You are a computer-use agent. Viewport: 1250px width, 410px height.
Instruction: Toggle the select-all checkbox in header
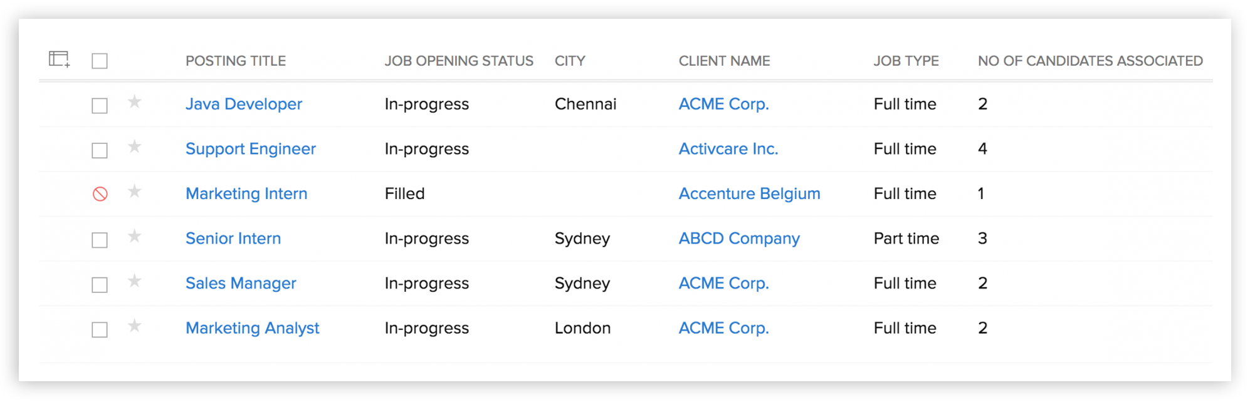click(100, 61)
